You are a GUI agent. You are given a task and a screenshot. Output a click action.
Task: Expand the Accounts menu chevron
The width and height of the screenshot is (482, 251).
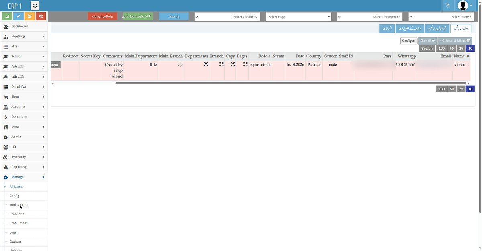pos(43,107)
